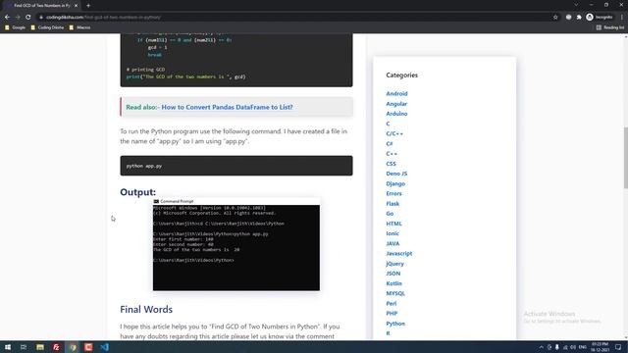Open the Angular category
This screenshot has width=628, height=353.
pyautogui.click(x=396, y=104)
